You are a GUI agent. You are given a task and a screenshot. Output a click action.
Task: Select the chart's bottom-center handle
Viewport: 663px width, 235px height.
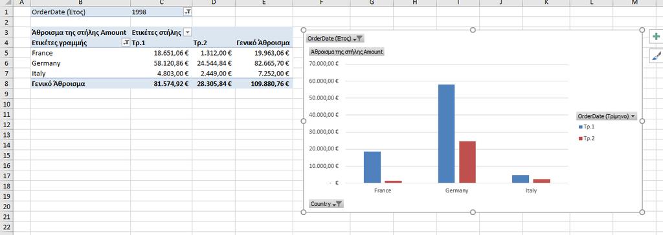pos(473,212)
